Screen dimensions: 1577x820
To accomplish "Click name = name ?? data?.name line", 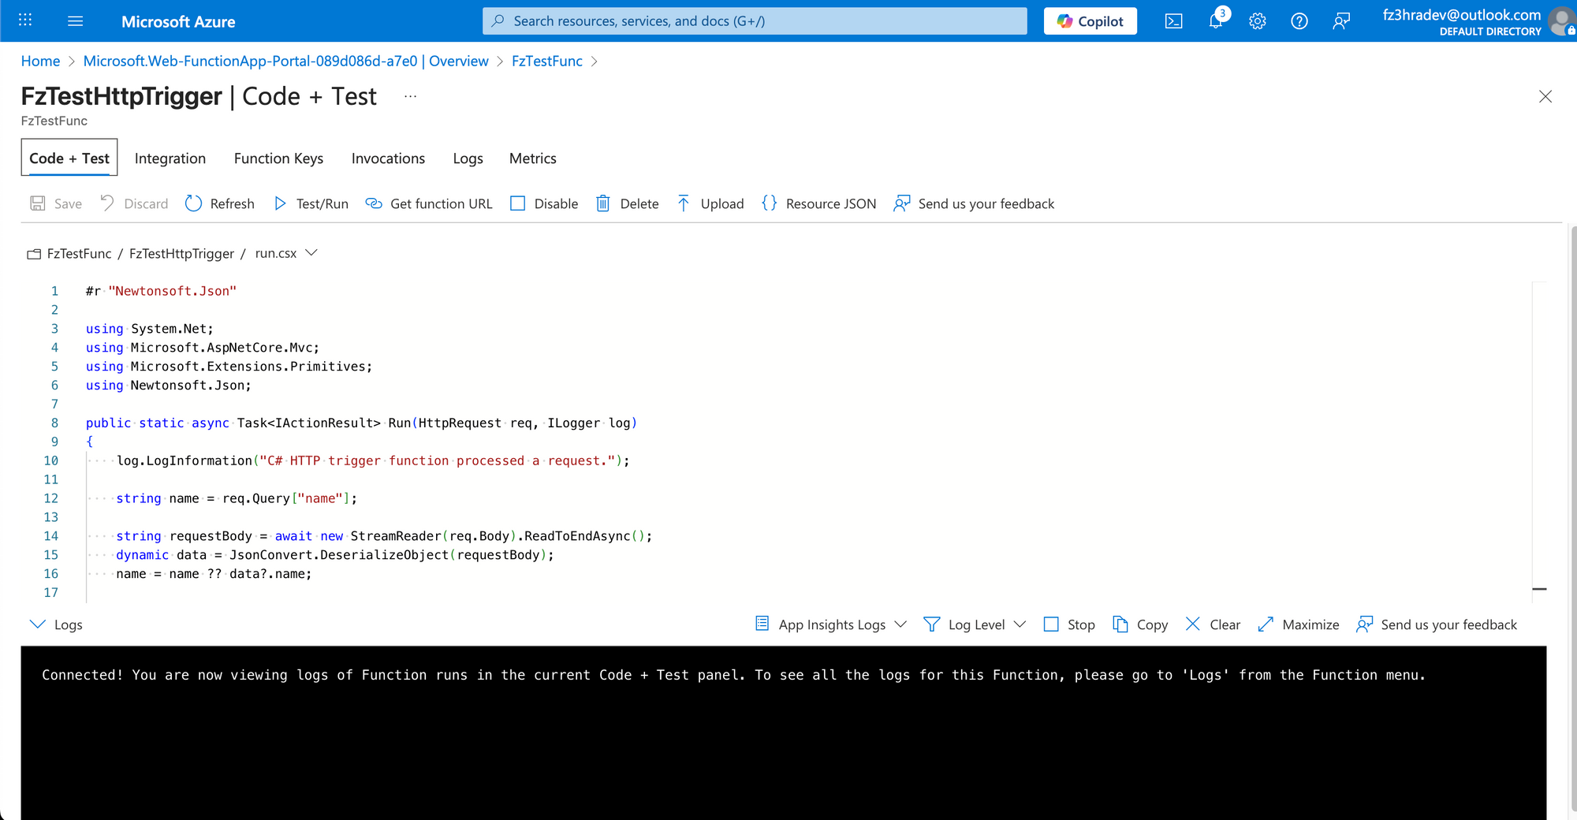I will [x=214, y=574].
